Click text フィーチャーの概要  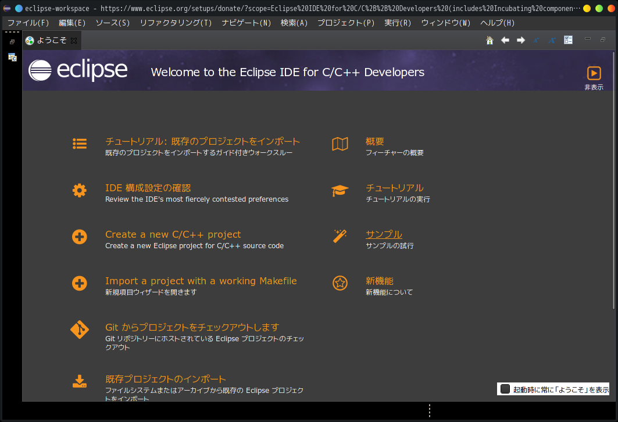(x=395, y=152)
